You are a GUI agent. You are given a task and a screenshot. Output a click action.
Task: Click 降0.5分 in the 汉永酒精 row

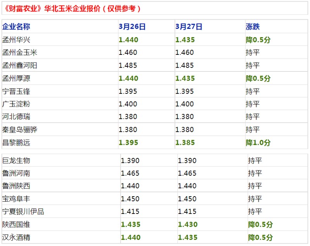(260, 238)
